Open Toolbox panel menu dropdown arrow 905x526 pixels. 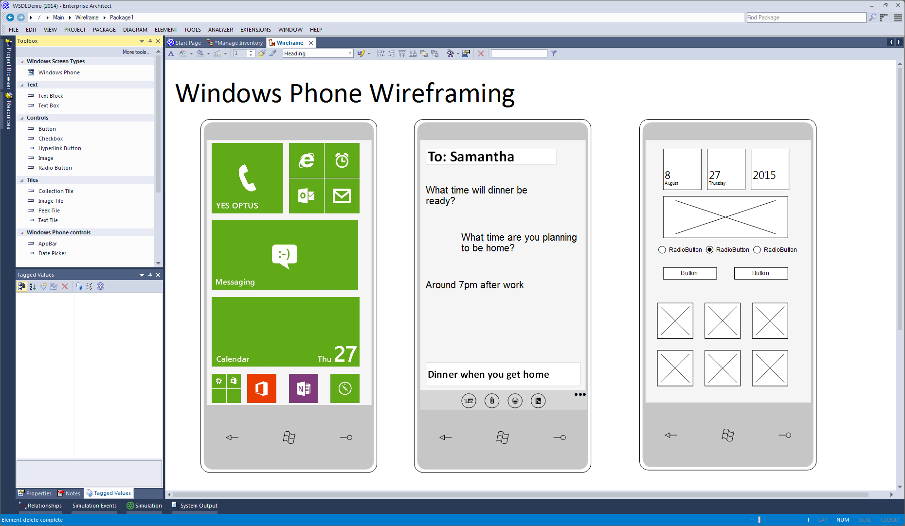pyautogui.click(x=142, y=41)
